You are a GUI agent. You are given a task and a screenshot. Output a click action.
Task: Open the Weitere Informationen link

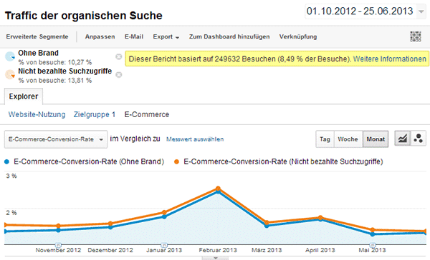point(389,59)
